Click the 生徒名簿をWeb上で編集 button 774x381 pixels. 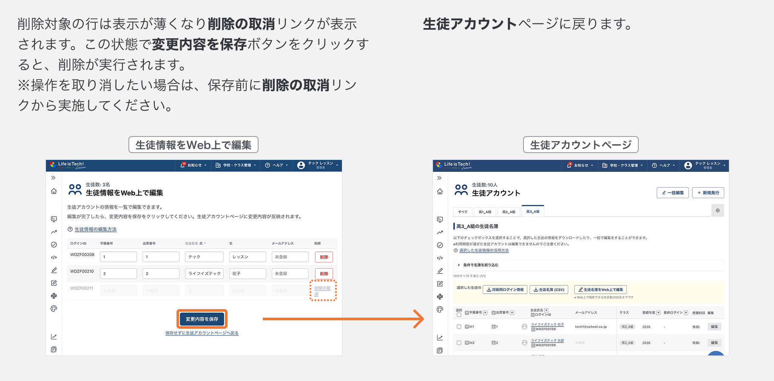click(600, 290)
